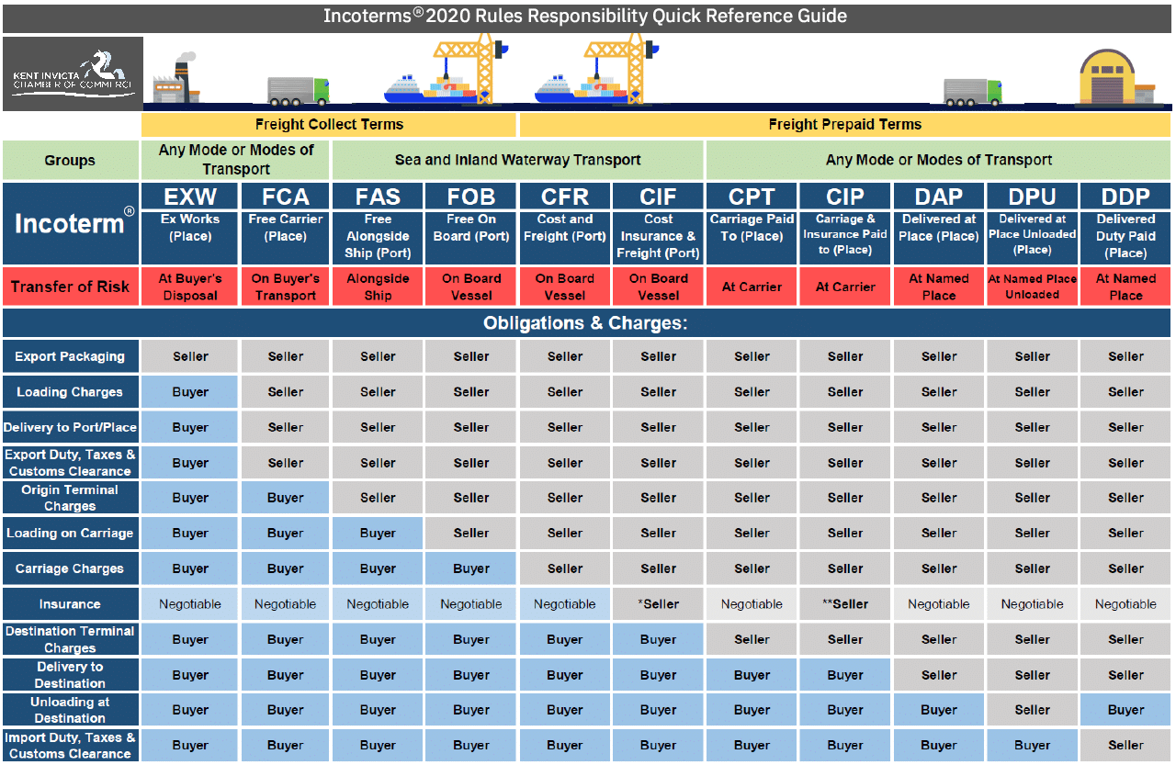Click DAP Unloading at Destination 'Buyer' cell
This screenshot has height=765, width=1176.
[939, 710]
